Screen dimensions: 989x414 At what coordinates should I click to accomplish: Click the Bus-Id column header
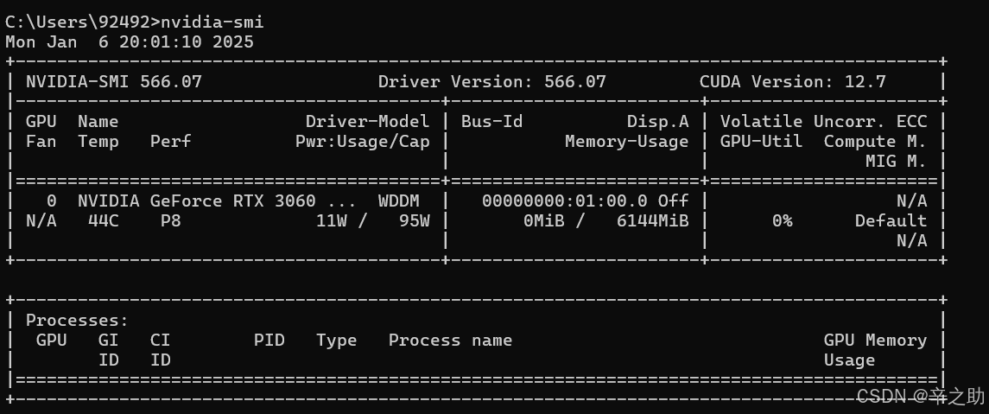(x=492, y=121)
